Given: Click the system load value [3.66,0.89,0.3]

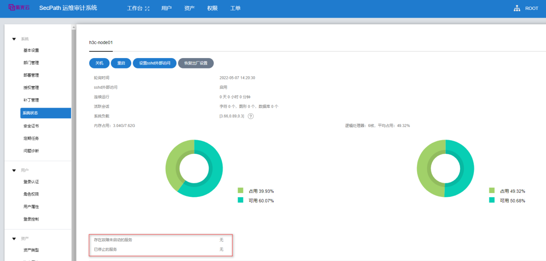Looking at the screenshot, I should pos(231,116).
